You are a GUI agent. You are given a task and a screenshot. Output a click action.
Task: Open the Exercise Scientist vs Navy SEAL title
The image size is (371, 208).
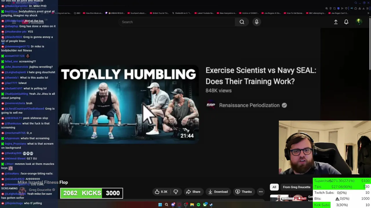pos(261,76)
